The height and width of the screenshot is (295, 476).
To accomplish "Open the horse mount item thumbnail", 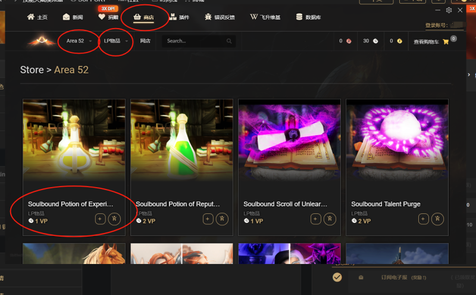I will (x=74, y=254).
